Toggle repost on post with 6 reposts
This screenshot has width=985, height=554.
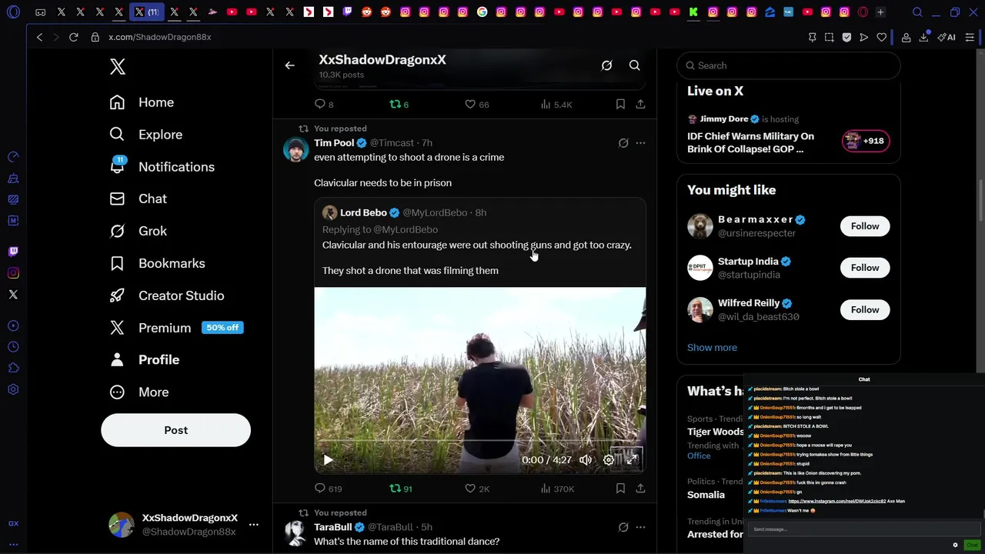(399, 105)
